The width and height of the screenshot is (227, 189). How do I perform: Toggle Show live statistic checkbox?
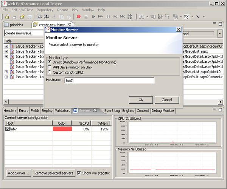[x=79, y=173]
